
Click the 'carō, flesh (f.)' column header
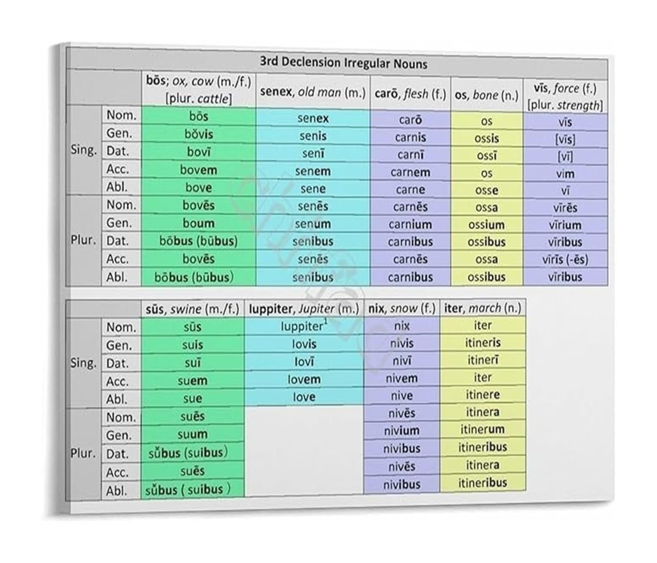click(x=410, y=94)
